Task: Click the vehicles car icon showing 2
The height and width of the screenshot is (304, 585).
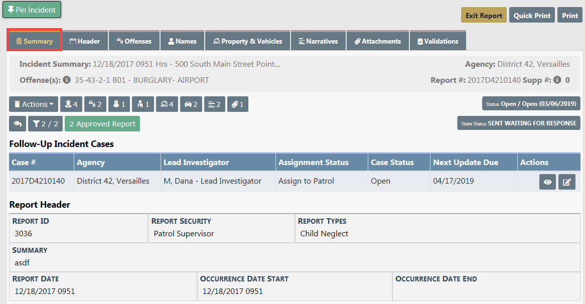Action: point(191,104)
